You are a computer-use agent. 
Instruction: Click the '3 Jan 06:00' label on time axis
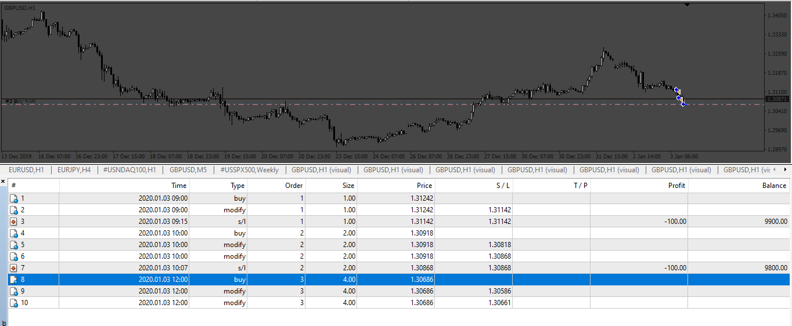684,157
